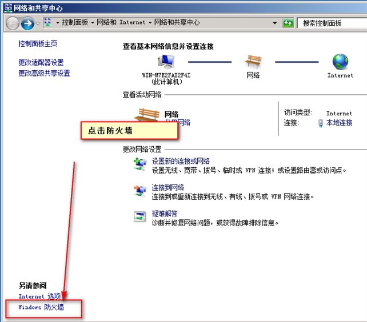Click the 连接到网络 icon
Image resolution: width=367 pixels, height=322 pixels.
point(140,191)
